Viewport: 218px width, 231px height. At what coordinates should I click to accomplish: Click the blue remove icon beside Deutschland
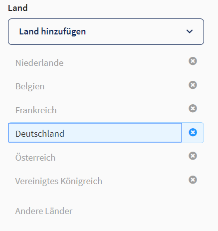coord(193,132)
